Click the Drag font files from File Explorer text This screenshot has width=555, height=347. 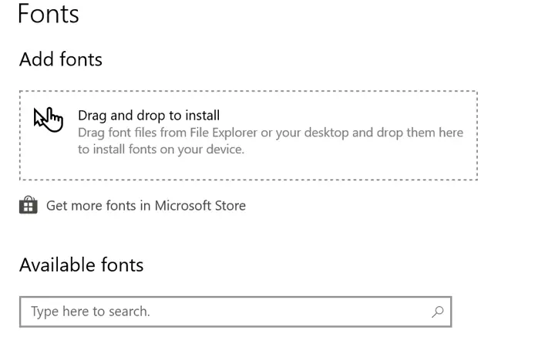[271, 133]
